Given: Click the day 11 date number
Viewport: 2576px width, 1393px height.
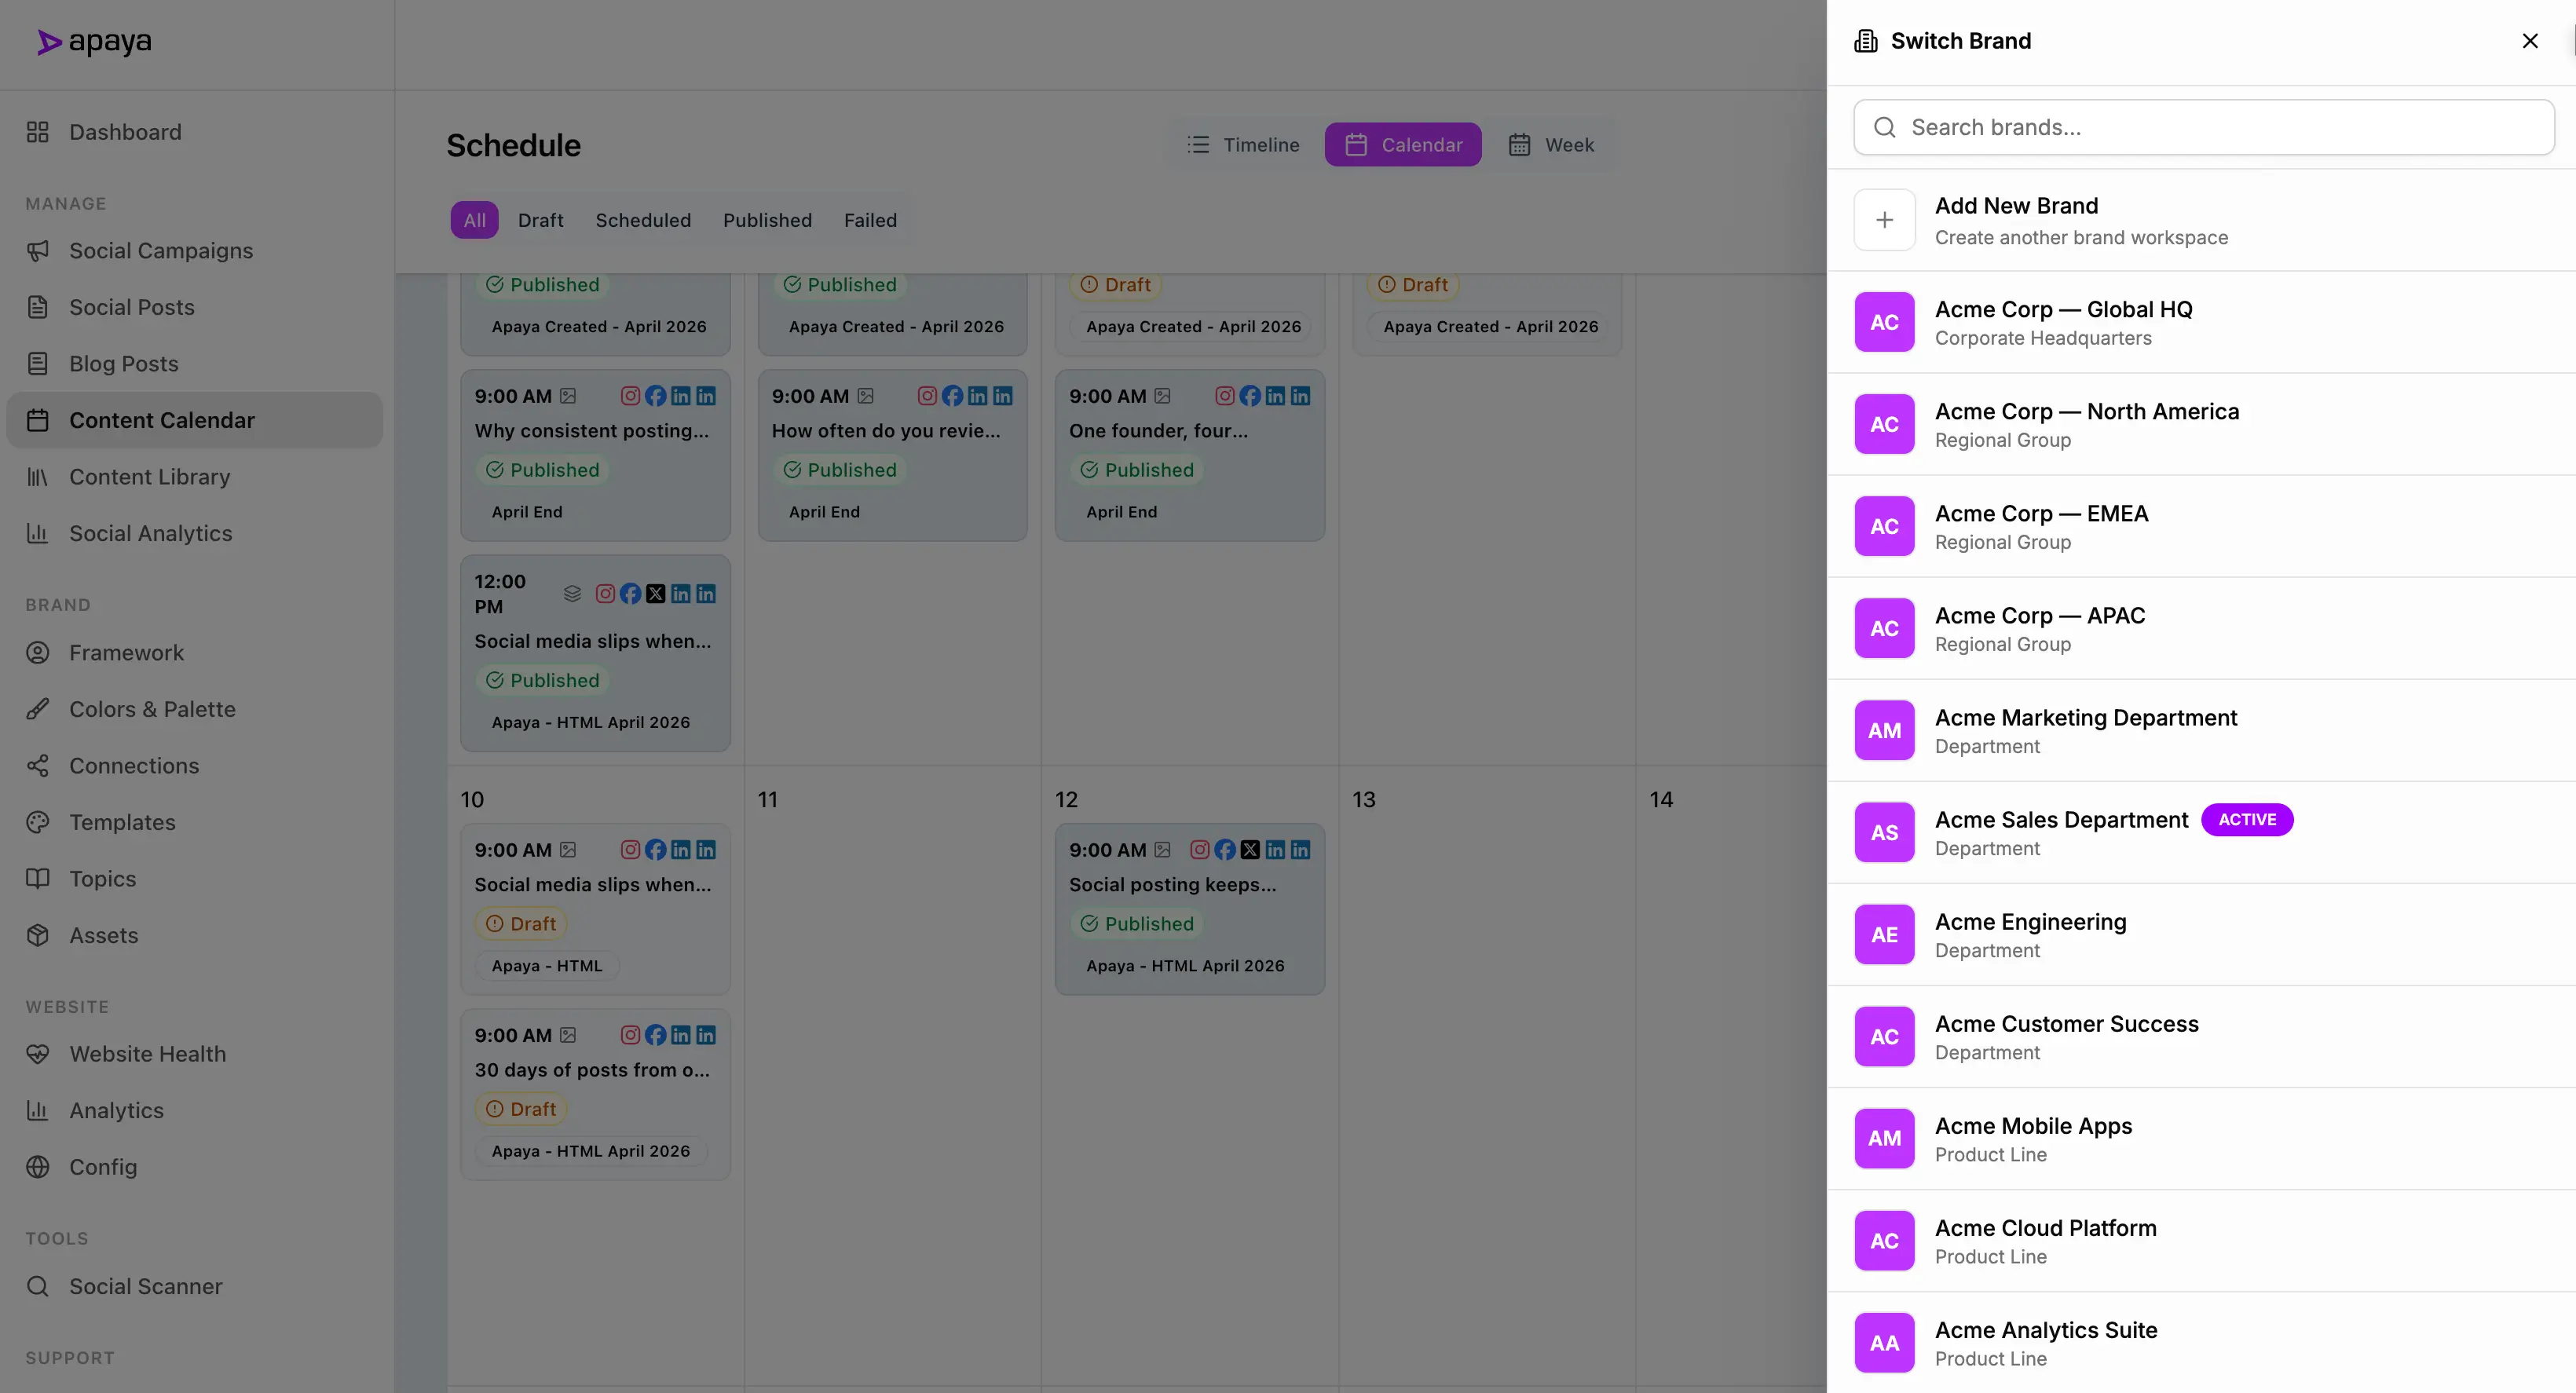Looking at the screenshot, I should pyautogui.click(x=767, y=800).
